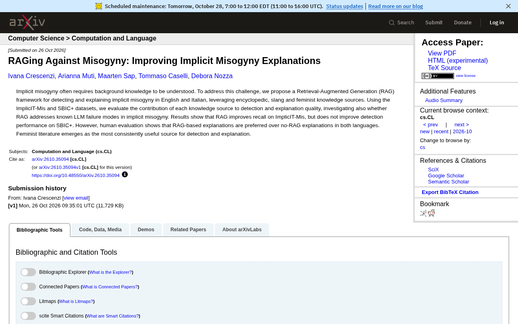Turn on the Litmaps toggle
This screenshot has height=324, width=518.
click(x=28, y=301)
